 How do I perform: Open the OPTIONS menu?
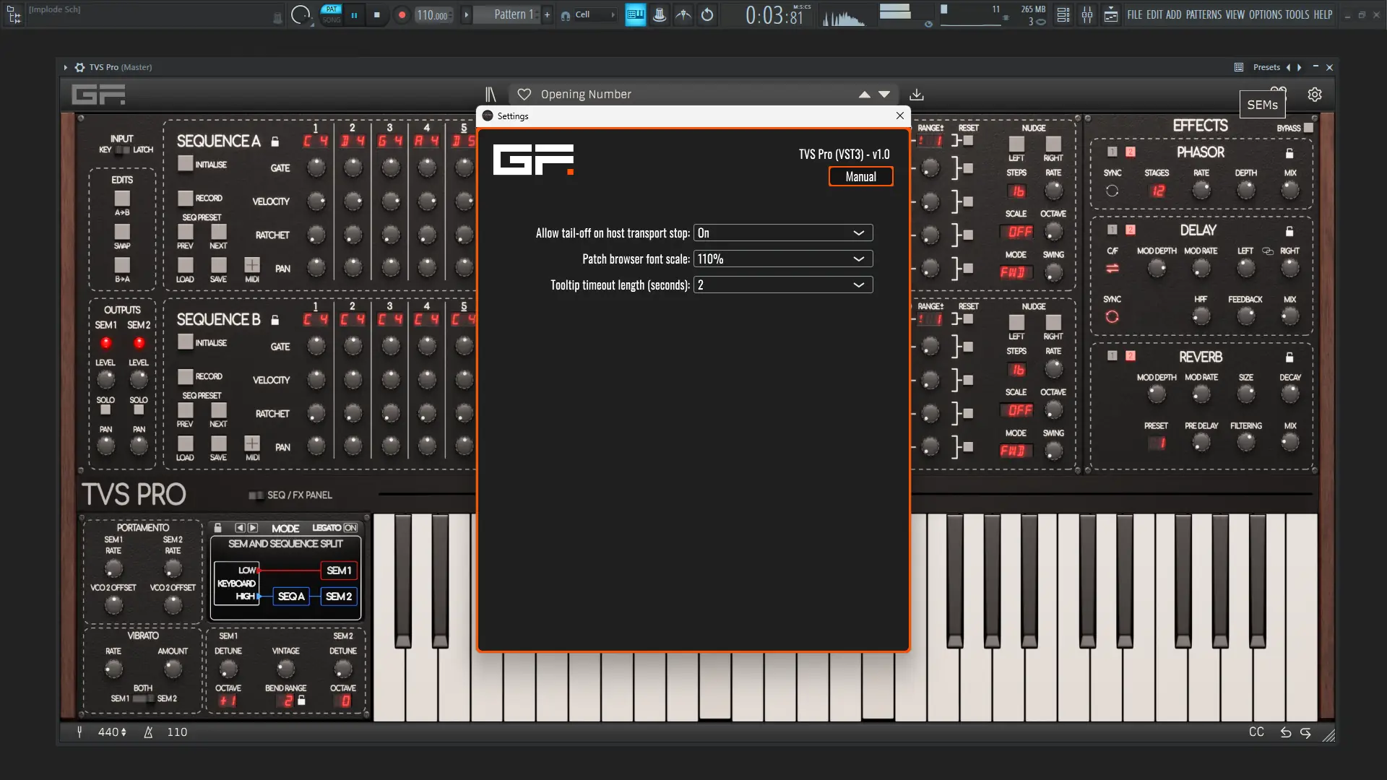1265,14
